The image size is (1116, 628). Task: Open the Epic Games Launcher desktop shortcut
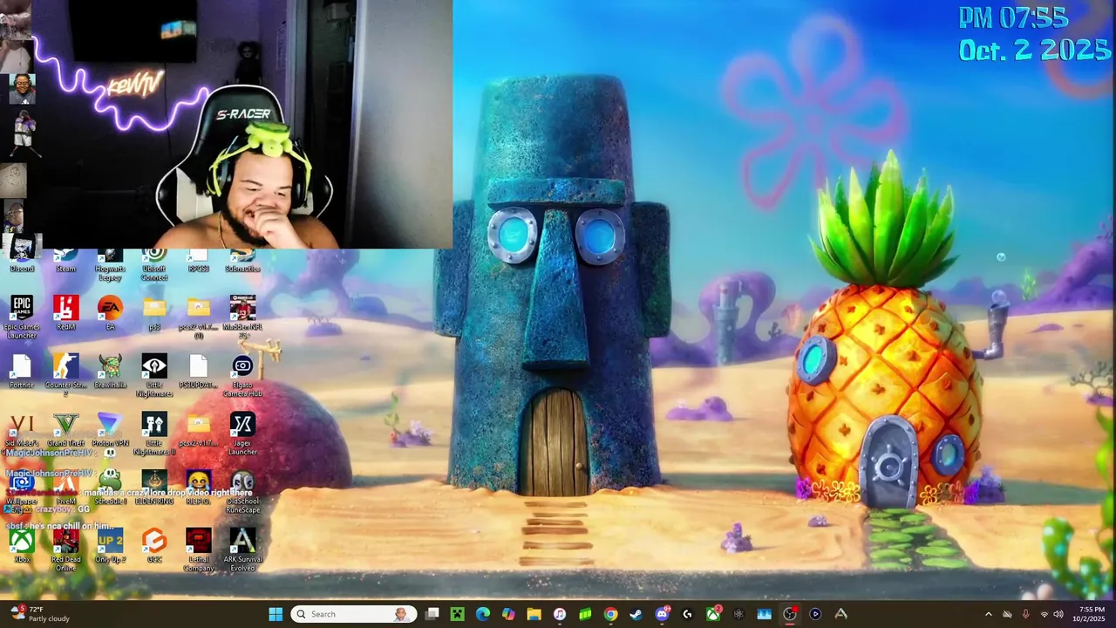pos(22,317)
